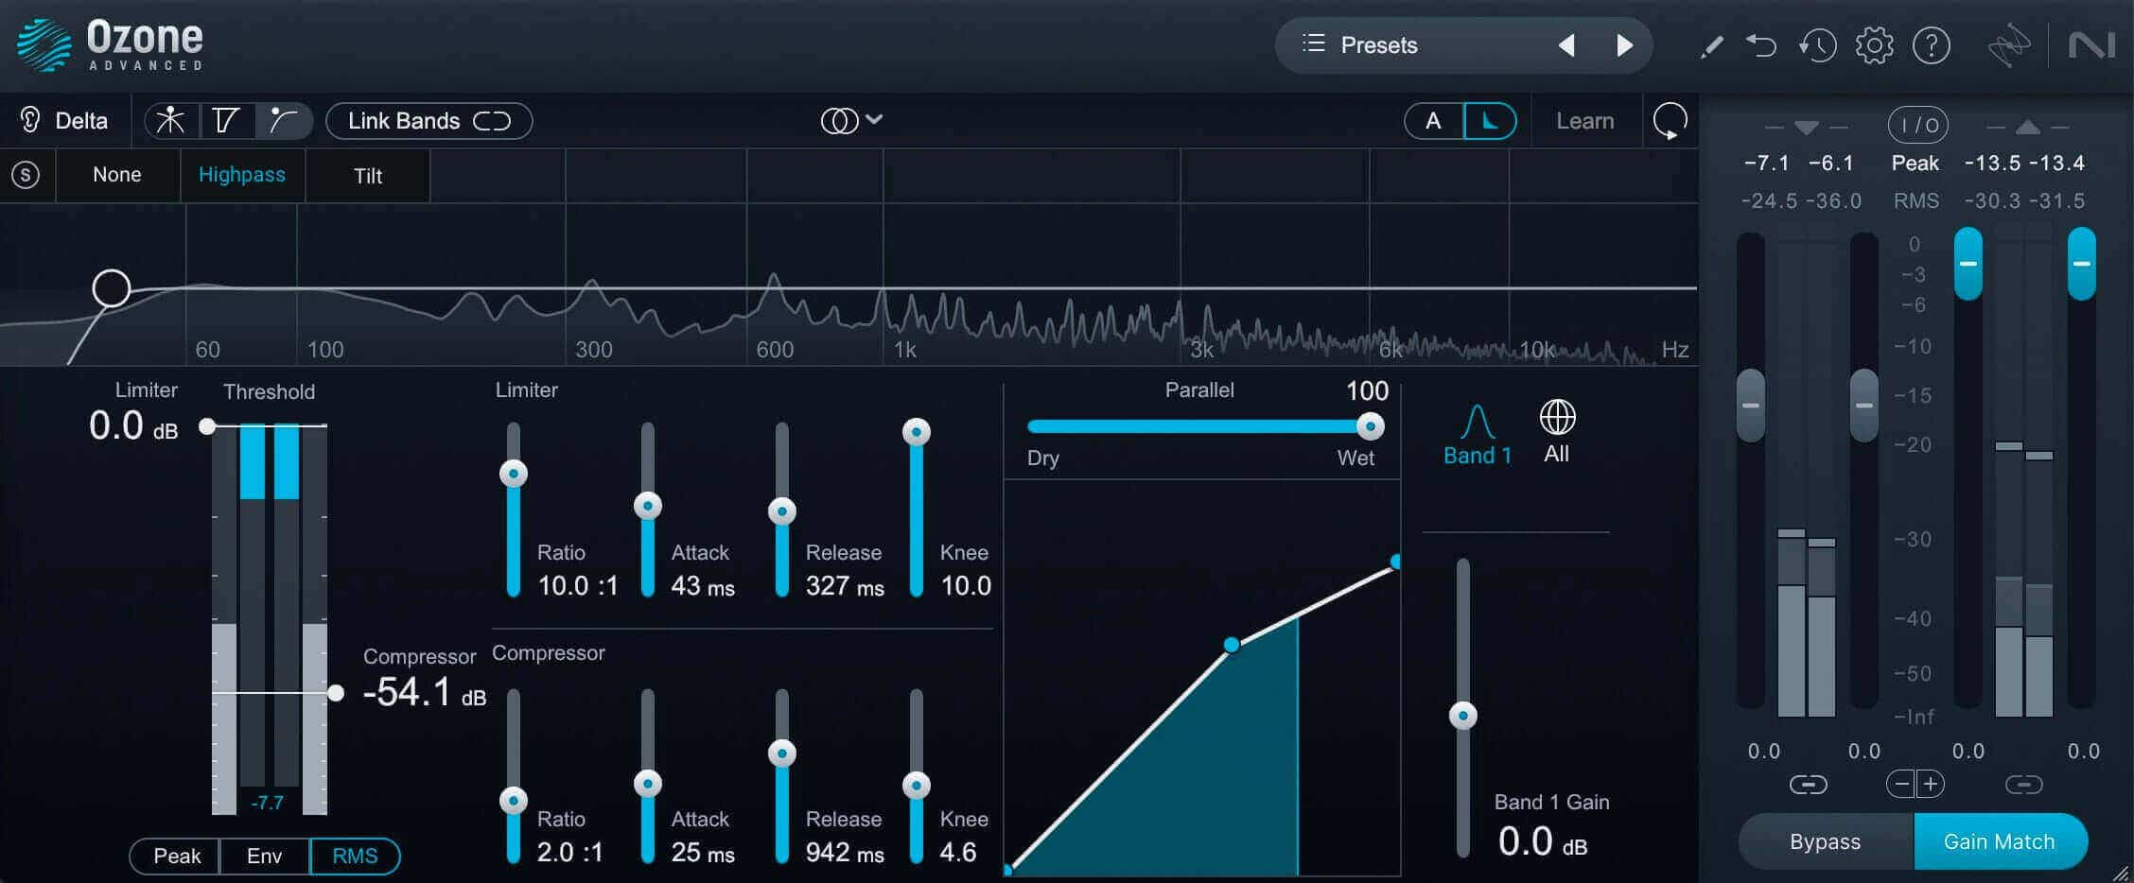Click the stereo channel mode circles icon

coord(839,120)
